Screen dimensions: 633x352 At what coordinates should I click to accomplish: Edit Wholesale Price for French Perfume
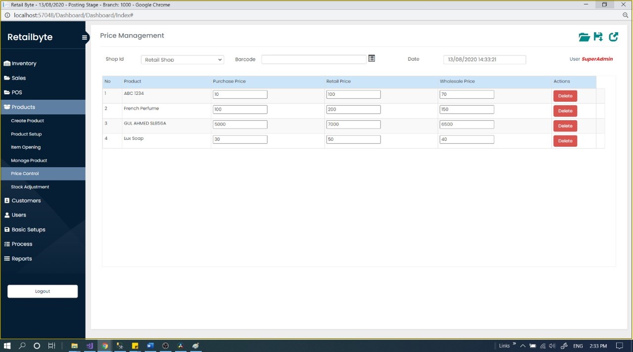point(467,109)
